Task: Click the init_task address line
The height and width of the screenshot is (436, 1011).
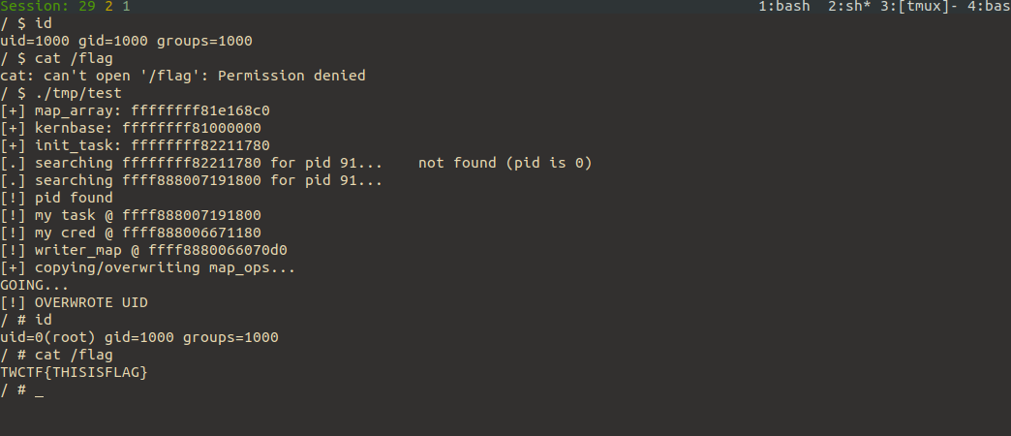Action: pyautogui.click(x=135, y=145)
